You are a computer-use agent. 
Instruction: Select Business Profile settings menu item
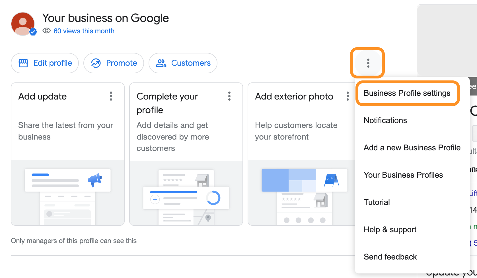click(407, 93)
